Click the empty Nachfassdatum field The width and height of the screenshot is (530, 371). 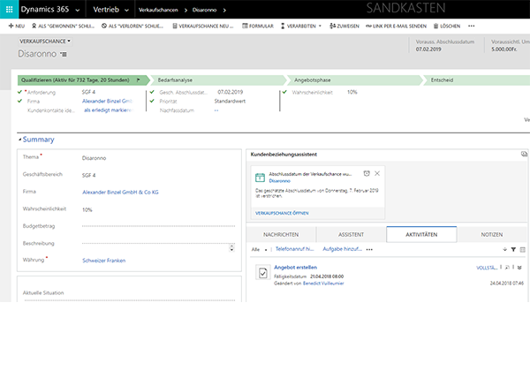point(216,110)
